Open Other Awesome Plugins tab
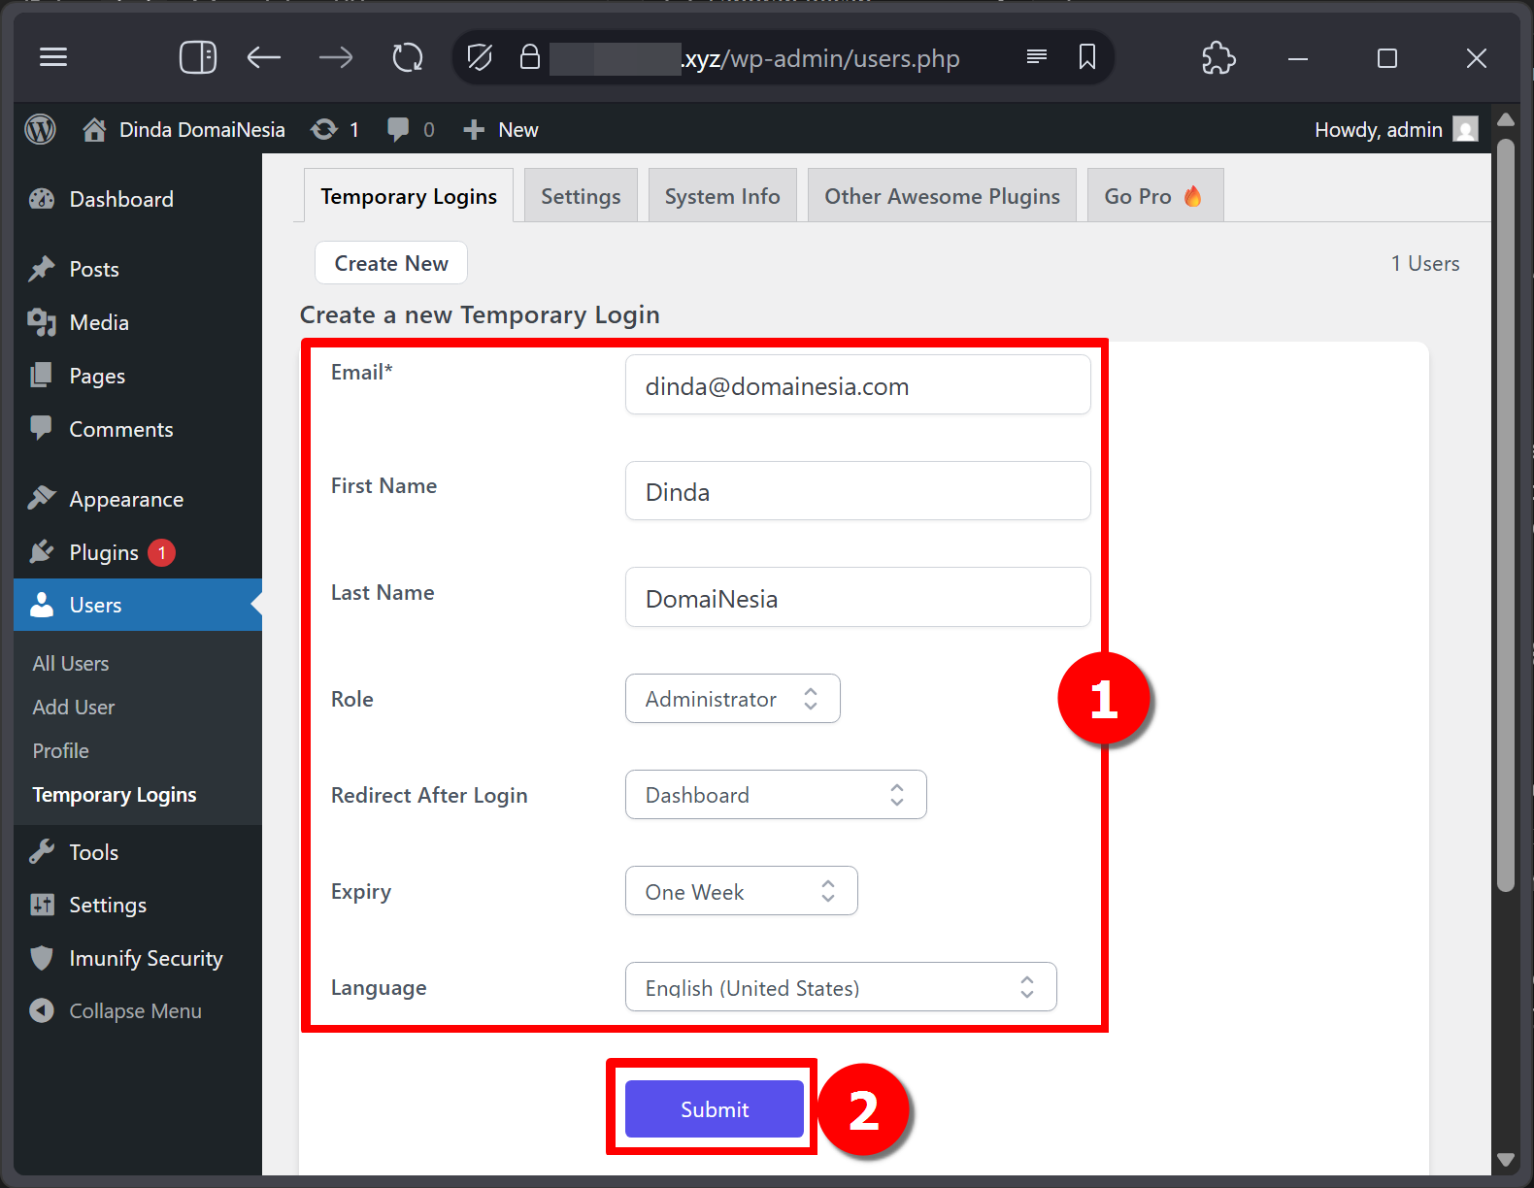The image size is (1534, 1188). pos(942,196)
